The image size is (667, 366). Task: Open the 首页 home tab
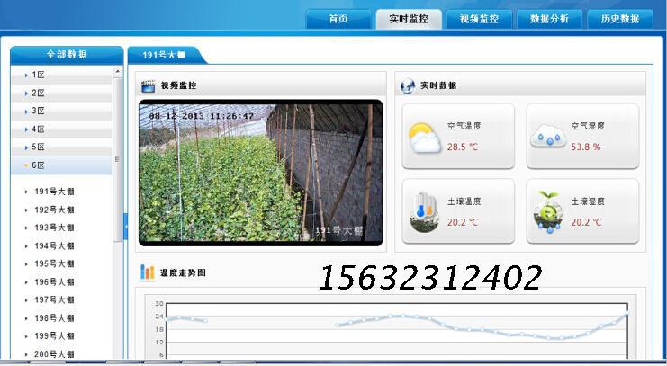(338, 19)
